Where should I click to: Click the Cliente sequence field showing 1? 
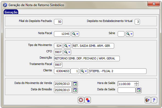click(75, 71)
